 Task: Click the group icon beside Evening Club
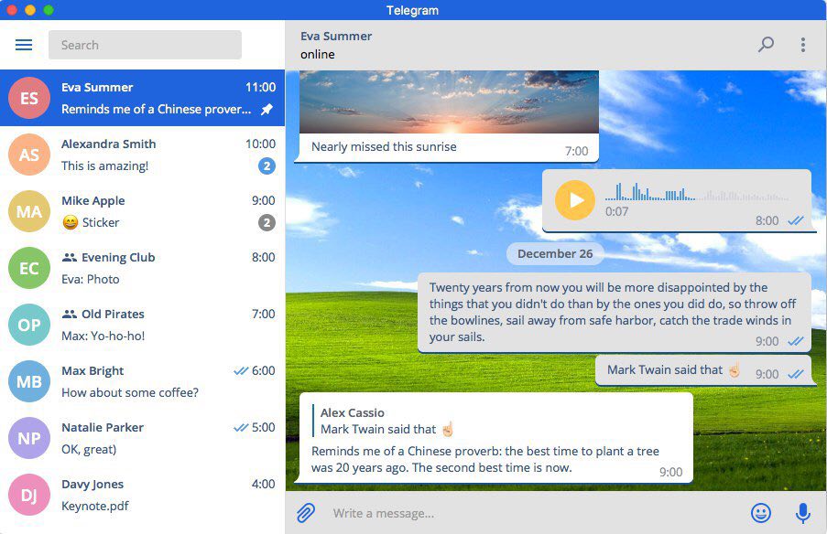tap(69, 258)
